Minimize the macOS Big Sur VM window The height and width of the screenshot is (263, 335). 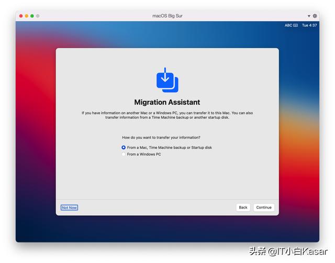click(27, 16)
